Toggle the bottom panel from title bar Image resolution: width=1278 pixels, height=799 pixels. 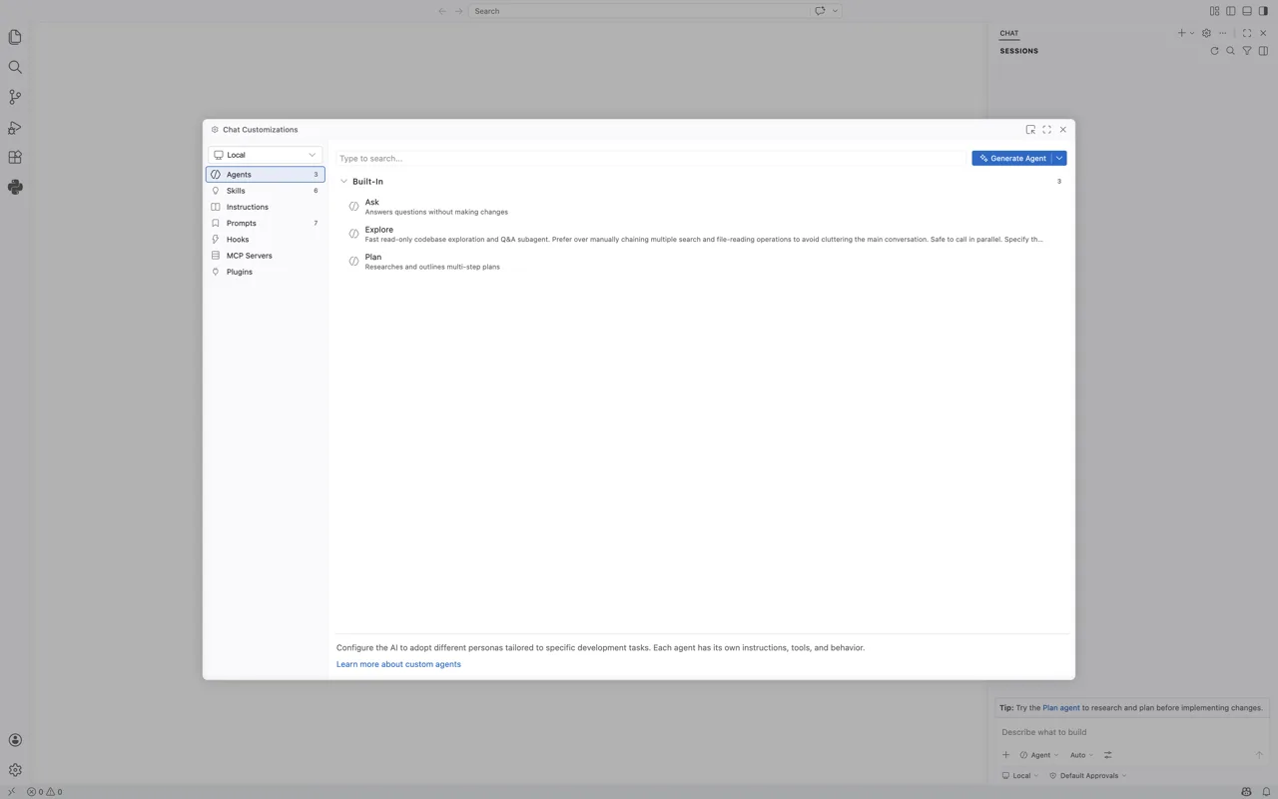1247,11
